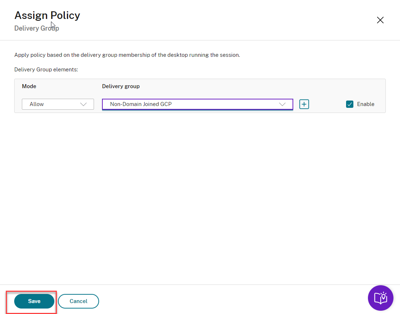Click the Enable label text

pos(365,104)
